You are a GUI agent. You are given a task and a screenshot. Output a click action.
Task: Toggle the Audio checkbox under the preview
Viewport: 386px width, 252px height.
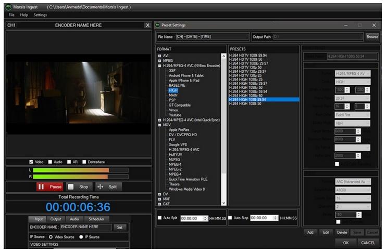pos(51,162)
